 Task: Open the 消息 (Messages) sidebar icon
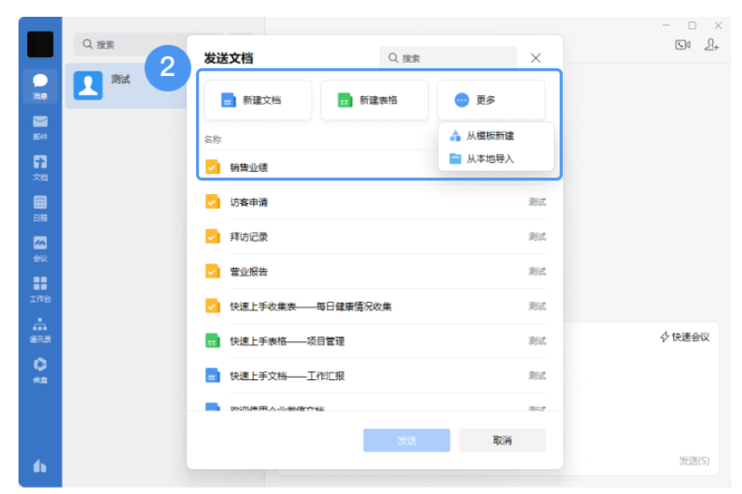tap(40, 85)
